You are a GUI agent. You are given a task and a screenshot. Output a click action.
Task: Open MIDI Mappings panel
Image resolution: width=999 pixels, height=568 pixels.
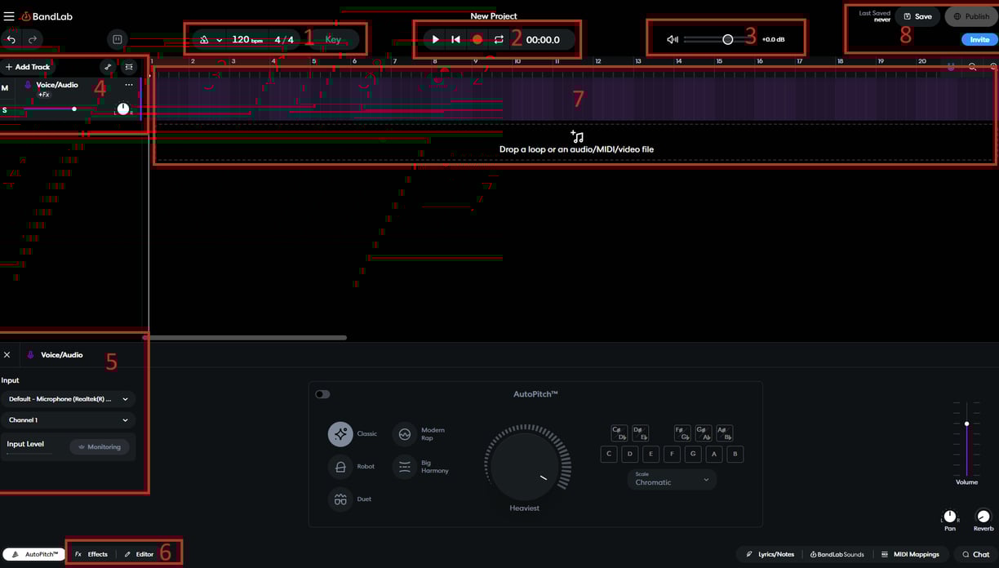coord(910,554)
